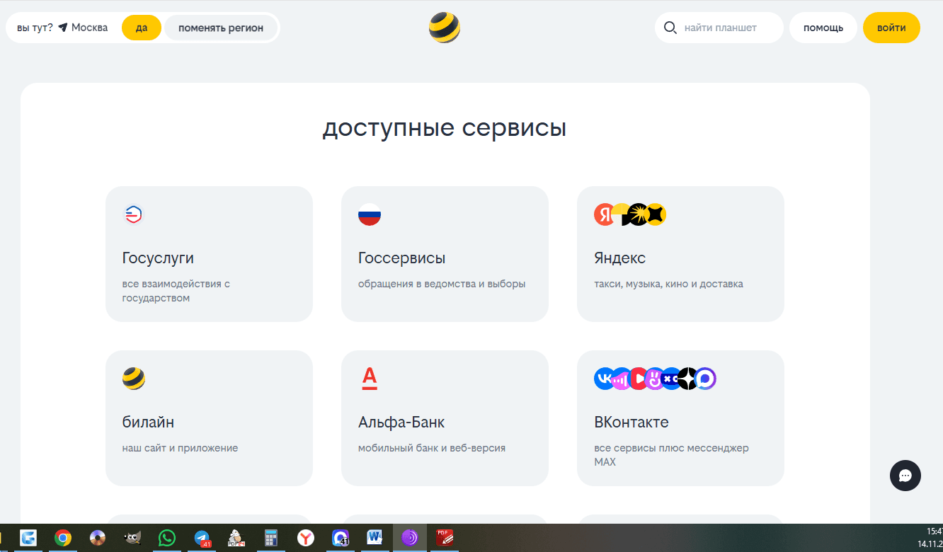
Task: Open the "Госуслуги" service title link
Action: 158,258
